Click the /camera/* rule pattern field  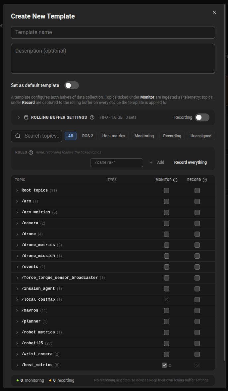tap(117, 162)
